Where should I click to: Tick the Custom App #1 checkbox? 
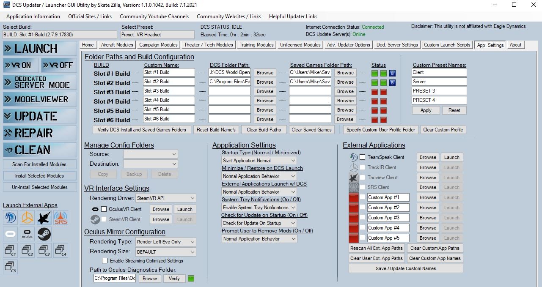(363, 197)
